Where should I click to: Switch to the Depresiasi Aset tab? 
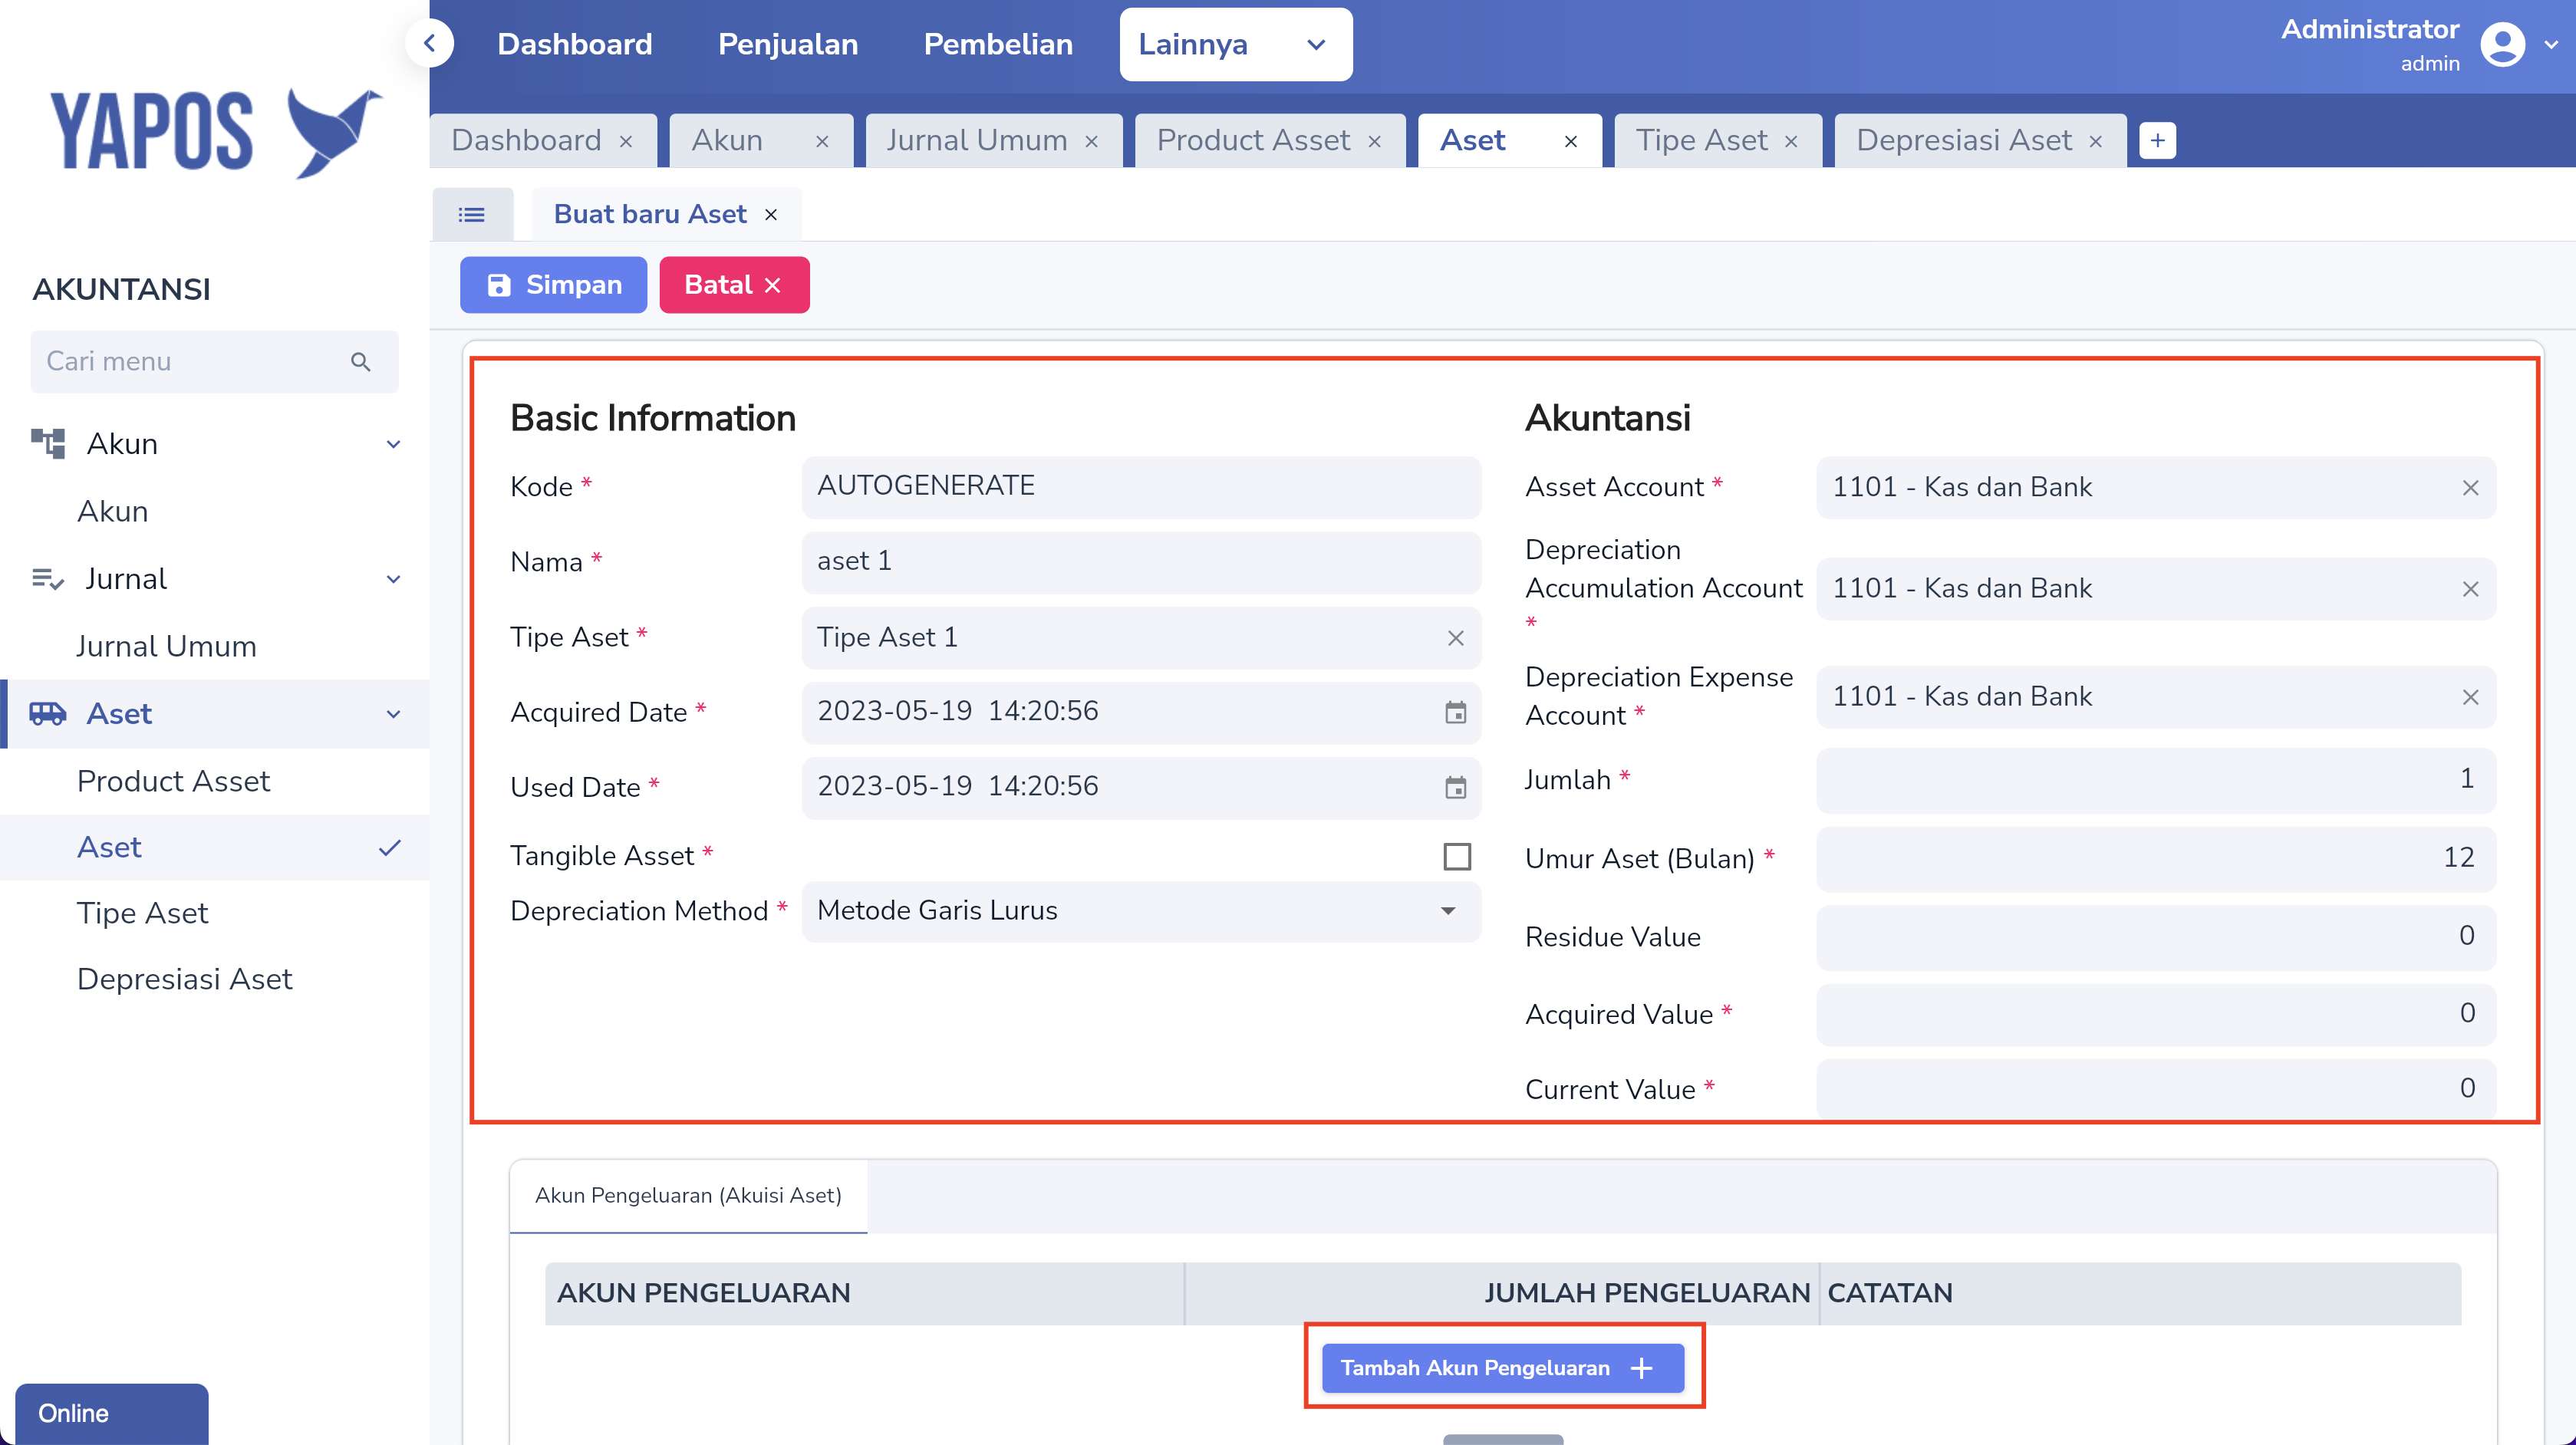[1963, 141]
